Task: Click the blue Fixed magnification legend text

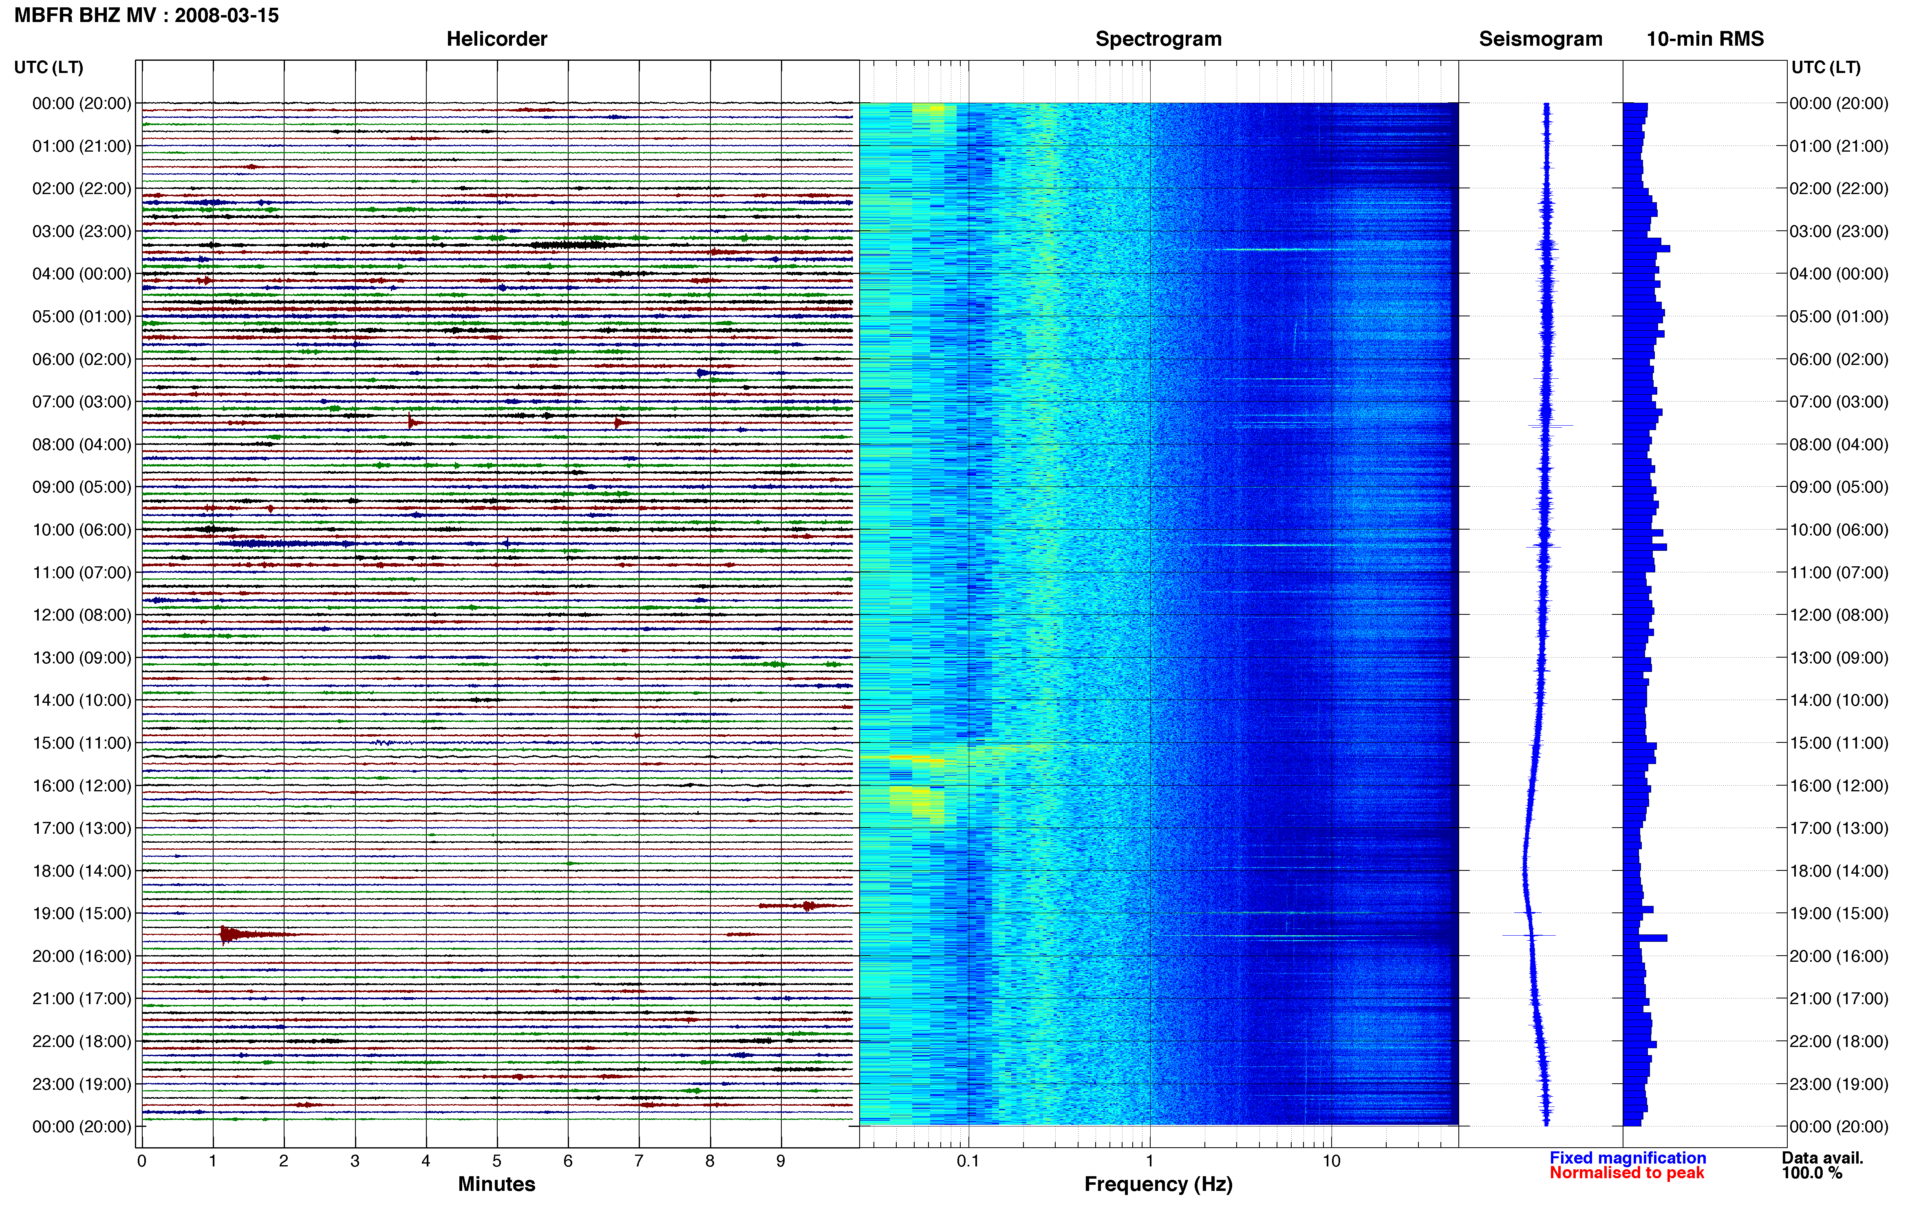Action: [x=1628, y=1158]
